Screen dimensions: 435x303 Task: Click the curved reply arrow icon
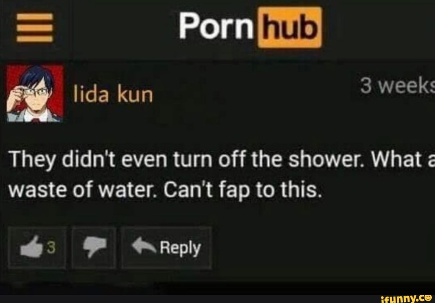tap(144, 246)
